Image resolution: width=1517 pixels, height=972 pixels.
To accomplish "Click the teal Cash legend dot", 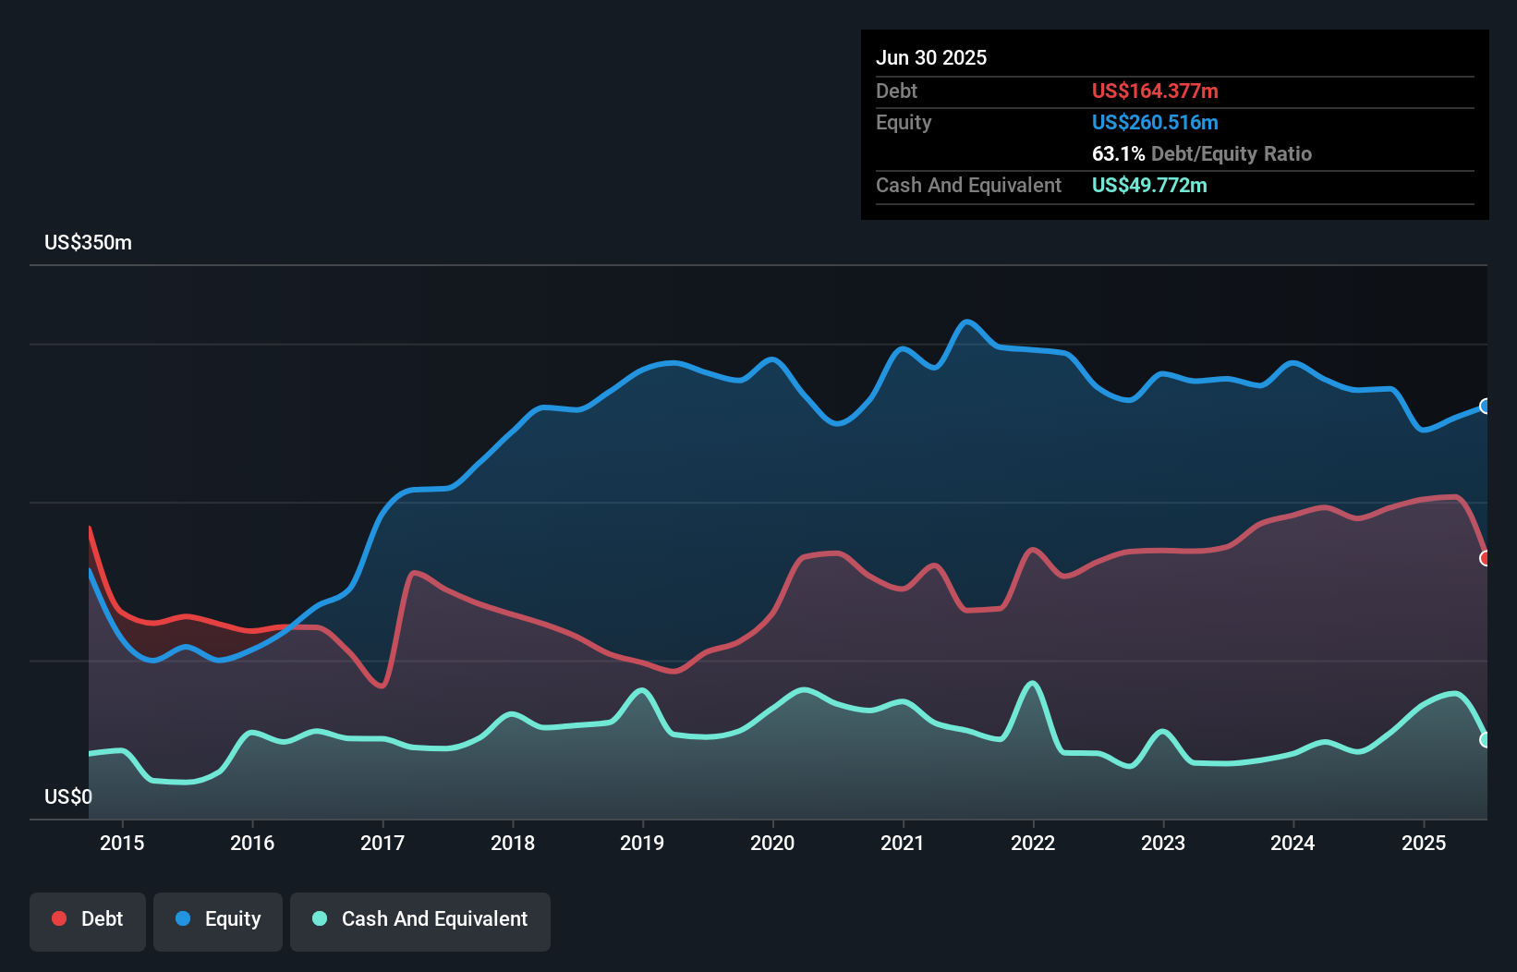I will [x=320, y=918].
